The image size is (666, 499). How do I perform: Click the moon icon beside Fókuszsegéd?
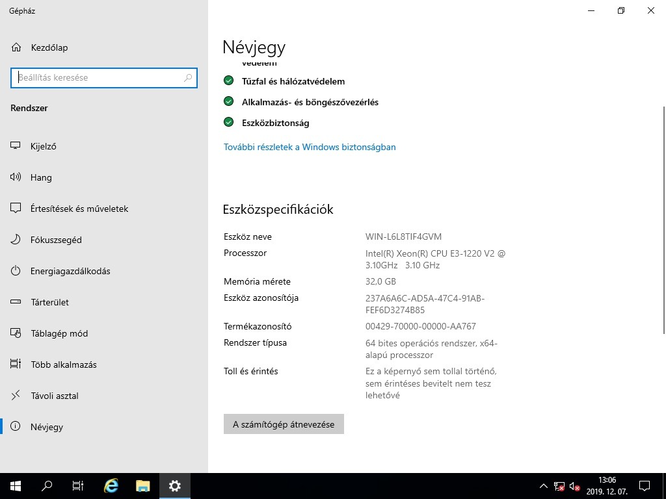tap(16, 239)
